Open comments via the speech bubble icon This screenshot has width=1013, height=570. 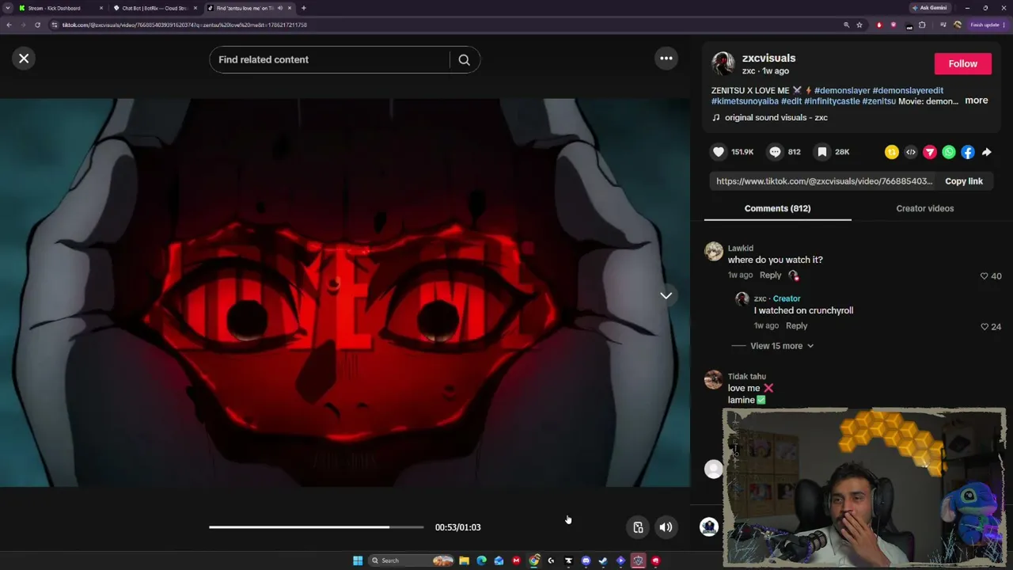(776, 152)
